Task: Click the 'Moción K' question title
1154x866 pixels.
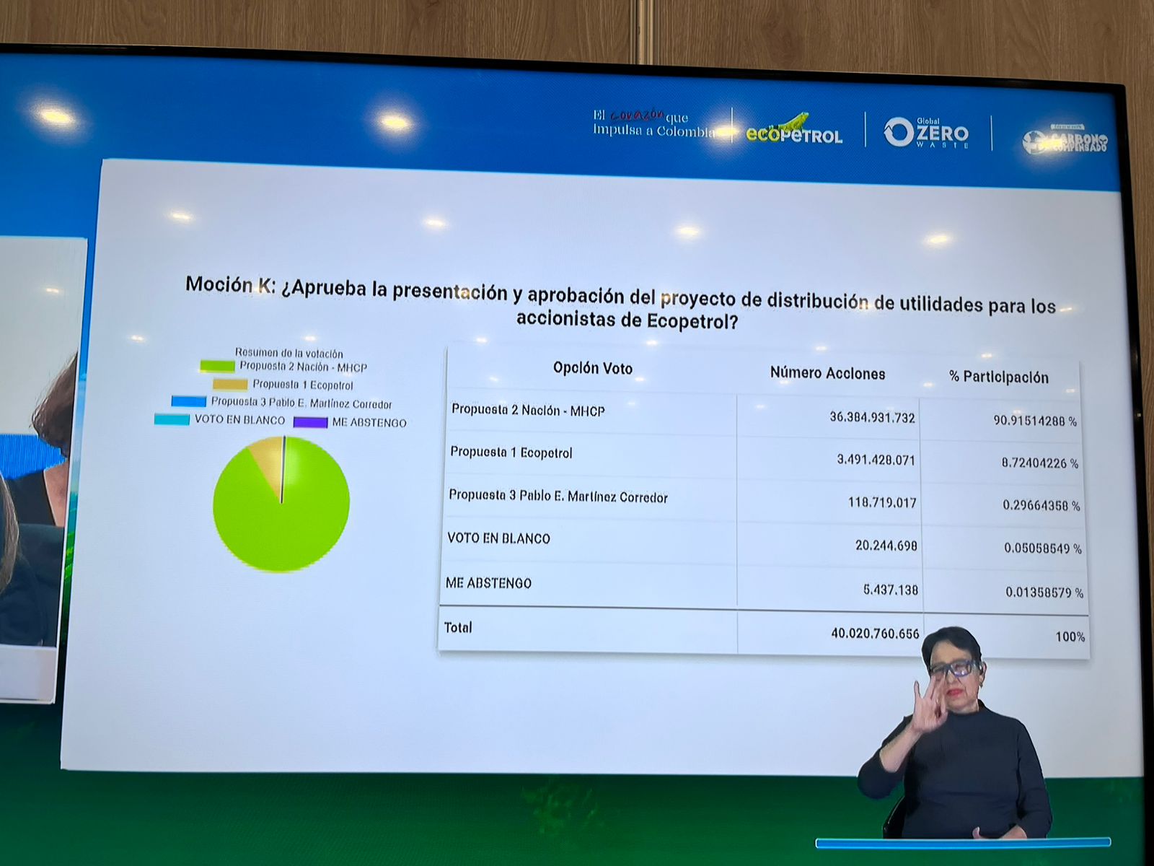Action: tap(620, 302)
